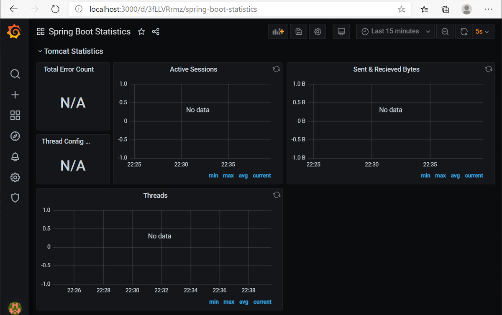Open the Explore compass icon
Image resolution: width=502 pixels, height=315 pixels.
click(15, 136)
